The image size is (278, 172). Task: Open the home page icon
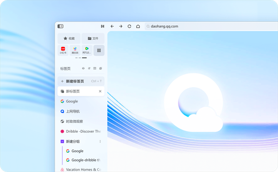click(x=138, y=26)
